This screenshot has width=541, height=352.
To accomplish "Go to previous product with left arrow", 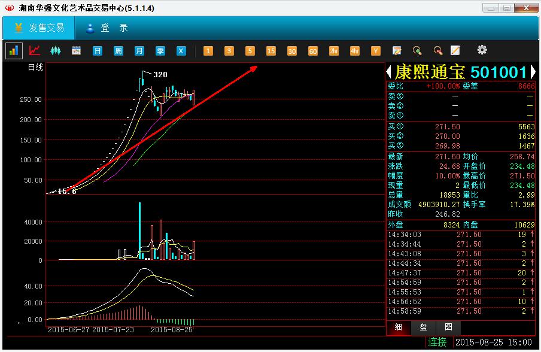I will pyautogui.click(x=389, y=72).
